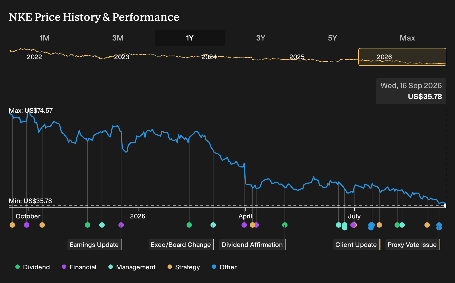
Task: Click the October axis label
Action: (28, 216)
